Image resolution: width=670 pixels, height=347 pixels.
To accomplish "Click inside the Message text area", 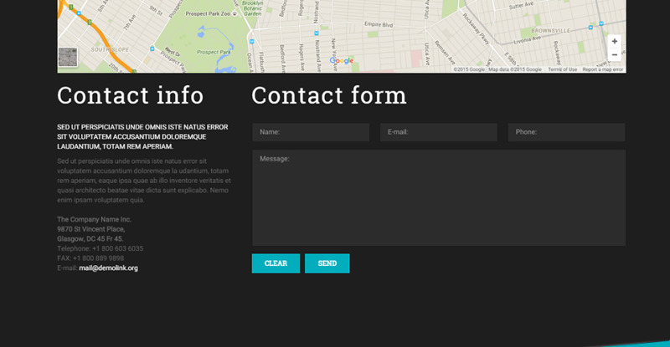I will point(439,197).
